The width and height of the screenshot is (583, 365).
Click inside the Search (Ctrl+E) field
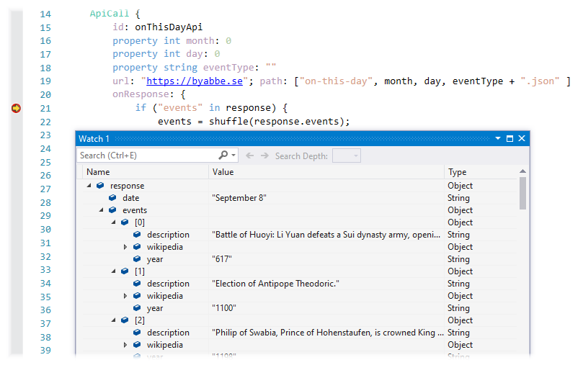pos(148,156)
